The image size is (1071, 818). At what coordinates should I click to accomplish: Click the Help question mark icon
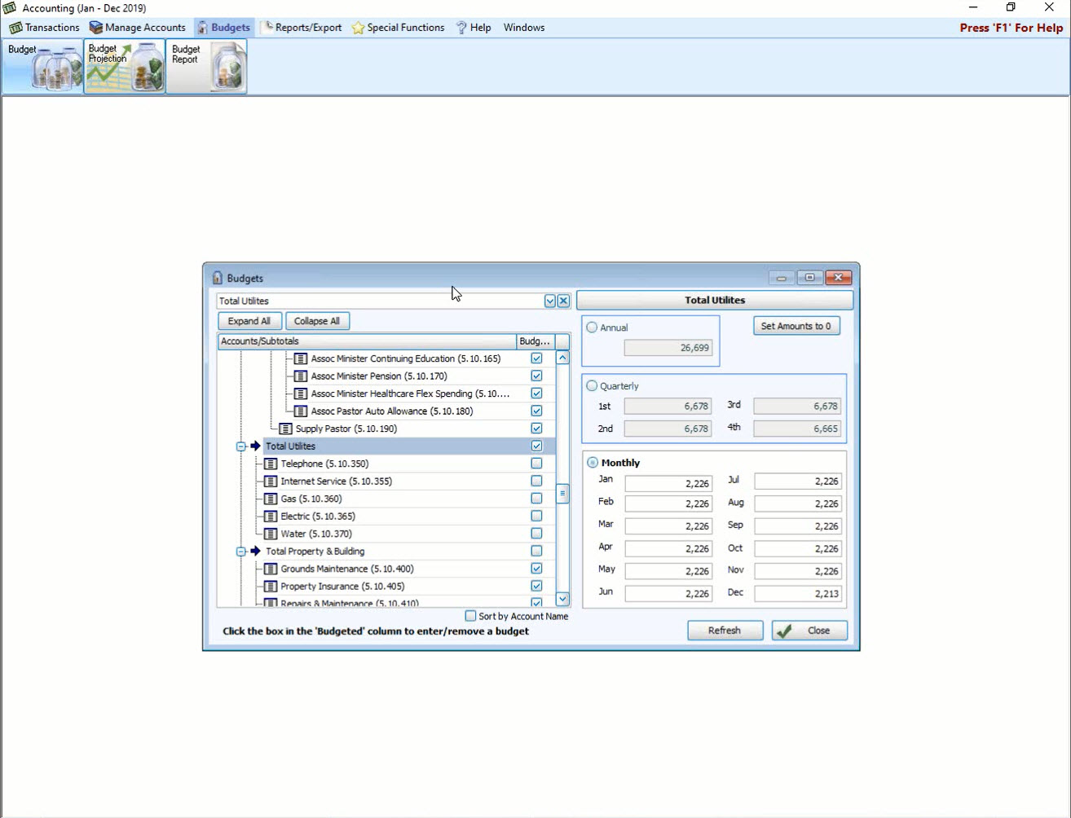(x=460, y=27)
